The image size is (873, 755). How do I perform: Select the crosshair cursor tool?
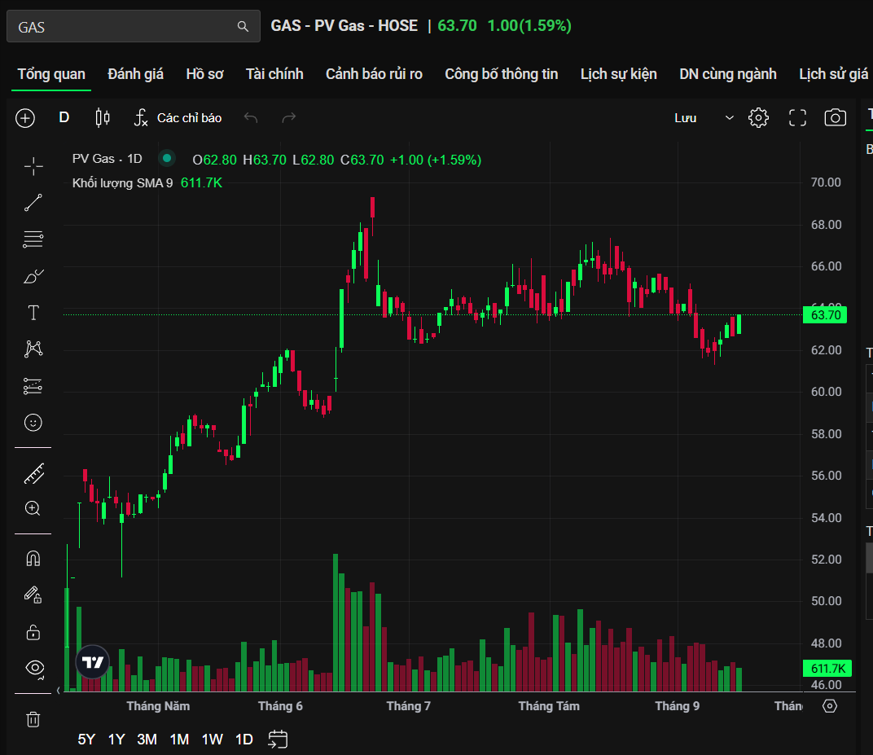click(x=33, y=166)
